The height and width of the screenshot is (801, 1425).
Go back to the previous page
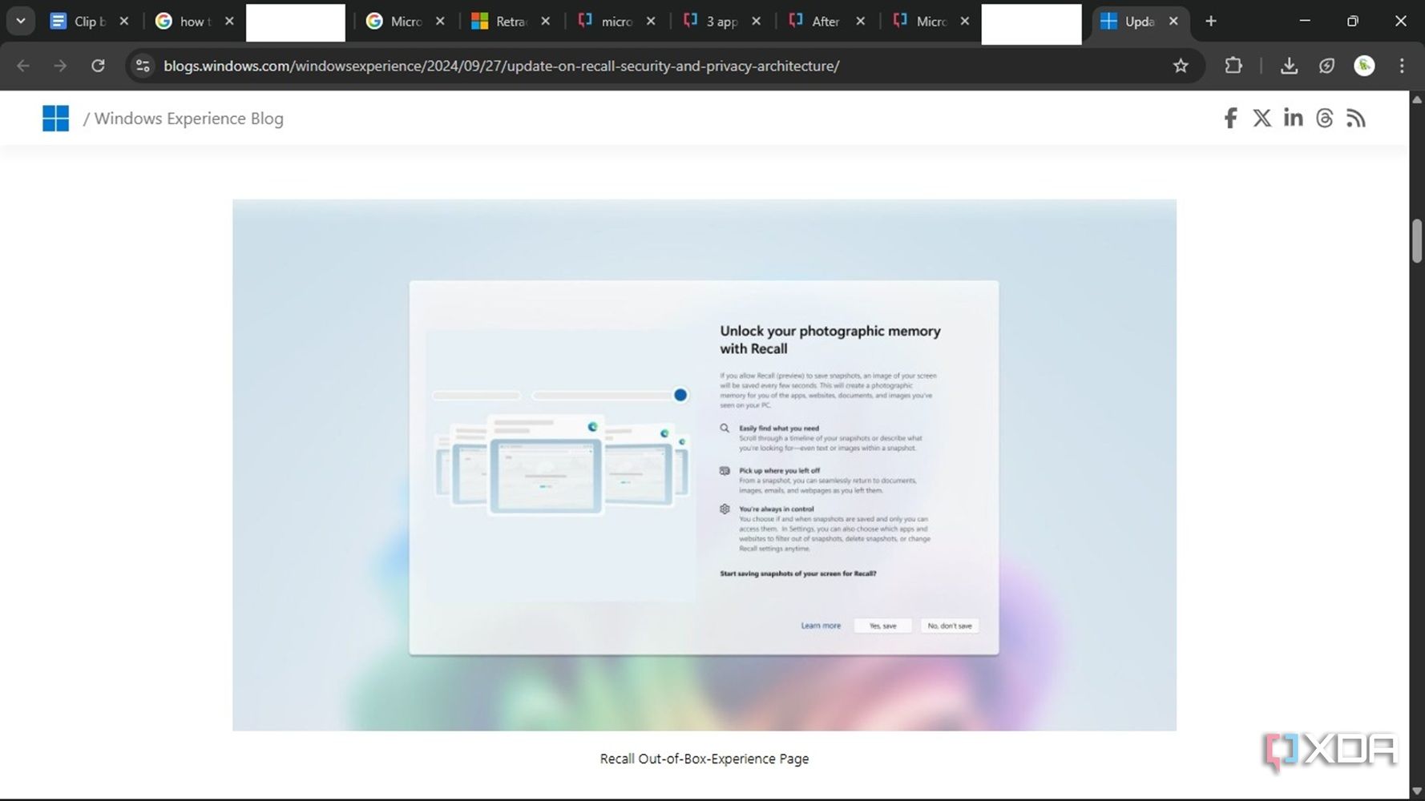point(23,66)
